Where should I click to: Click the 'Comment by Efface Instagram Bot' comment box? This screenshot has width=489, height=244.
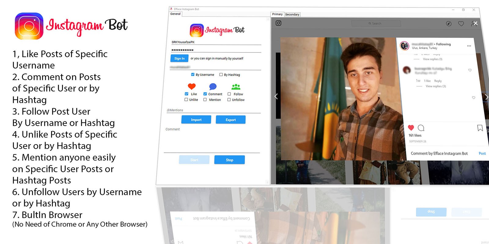click(x=439, y=153)
